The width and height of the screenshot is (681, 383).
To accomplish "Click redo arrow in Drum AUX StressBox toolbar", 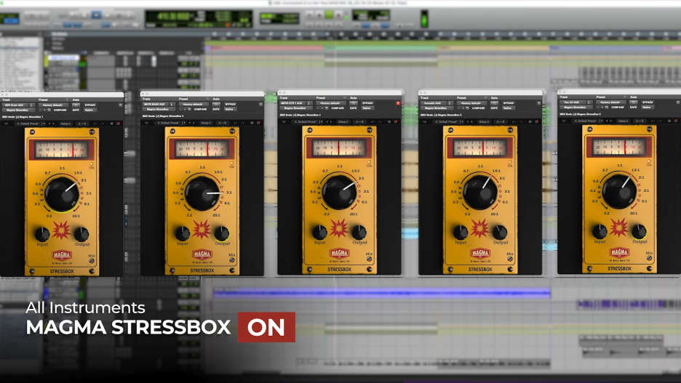I will 102,124.
